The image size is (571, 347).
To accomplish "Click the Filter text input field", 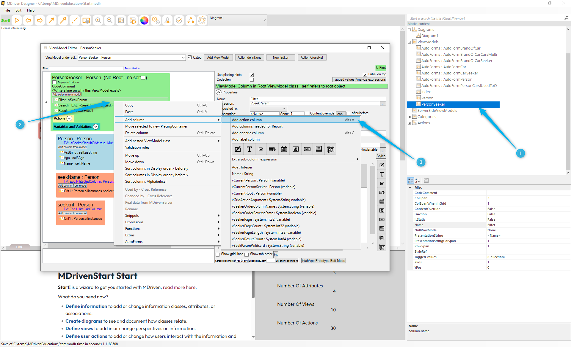I will click(86, 68).
